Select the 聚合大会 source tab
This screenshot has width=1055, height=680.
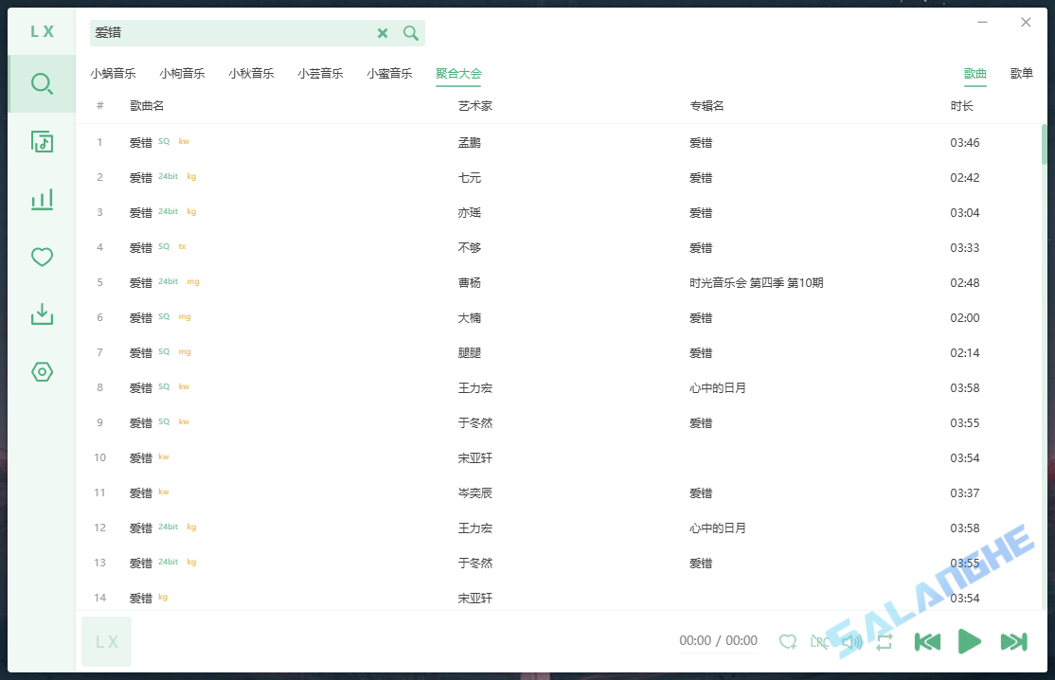pos(458,73)
